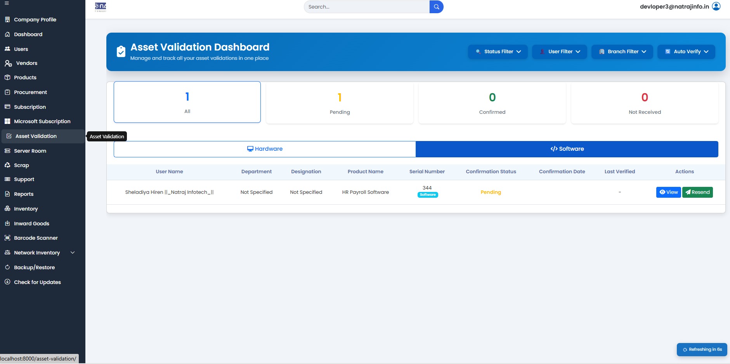Click the Product Name column header

[x=366, y=172]
